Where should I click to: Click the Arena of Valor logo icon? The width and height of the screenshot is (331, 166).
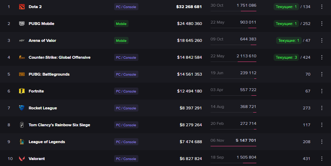click(x=22, y=40)
